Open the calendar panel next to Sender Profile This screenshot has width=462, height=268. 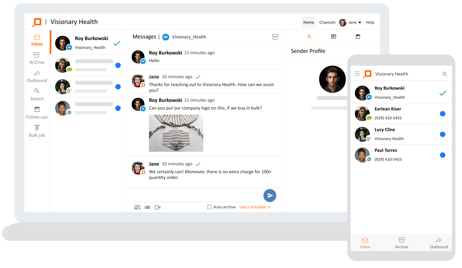tap(358, 36)
